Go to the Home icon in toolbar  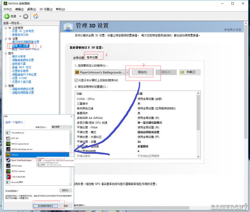pos(36,16)
